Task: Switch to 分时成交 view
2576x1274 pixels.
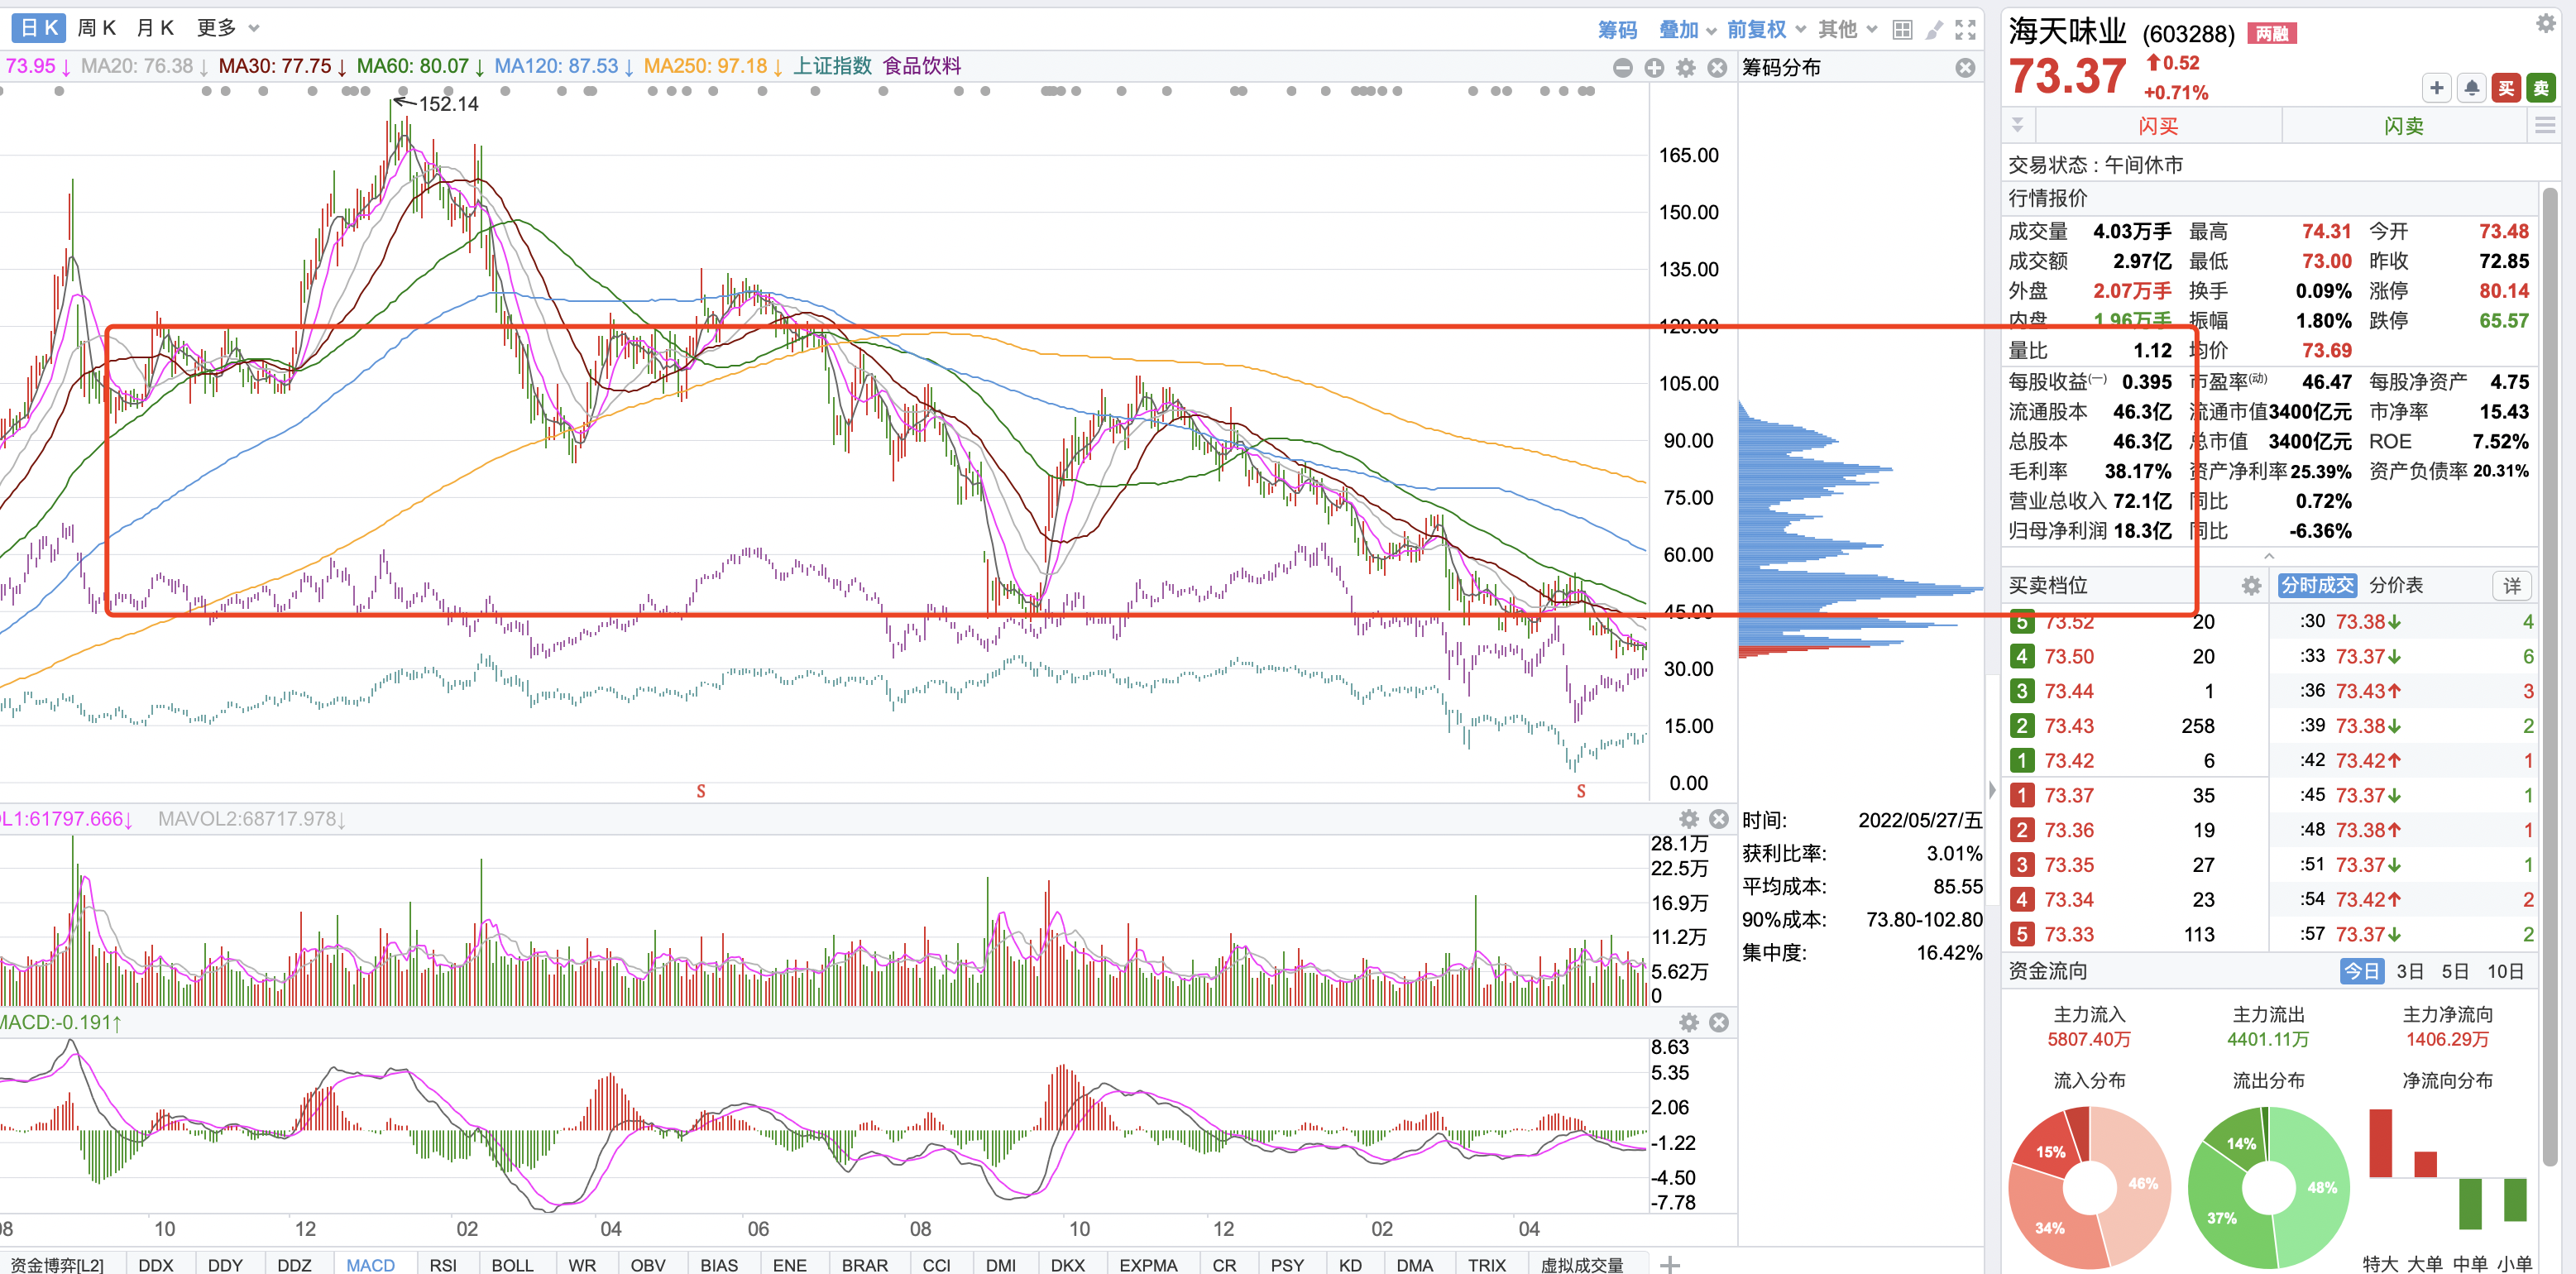Action: click(2316, 585)
